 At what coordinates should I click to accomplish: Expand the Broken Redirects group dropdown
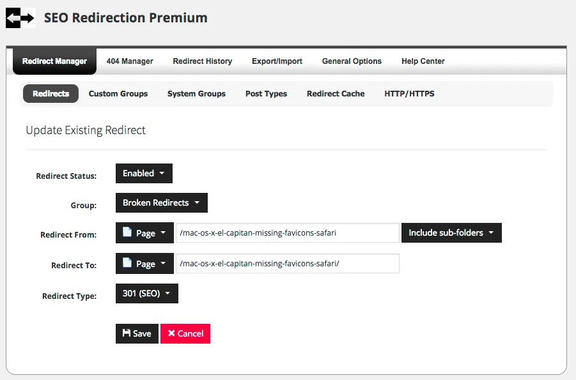click(x=161, y=202)
